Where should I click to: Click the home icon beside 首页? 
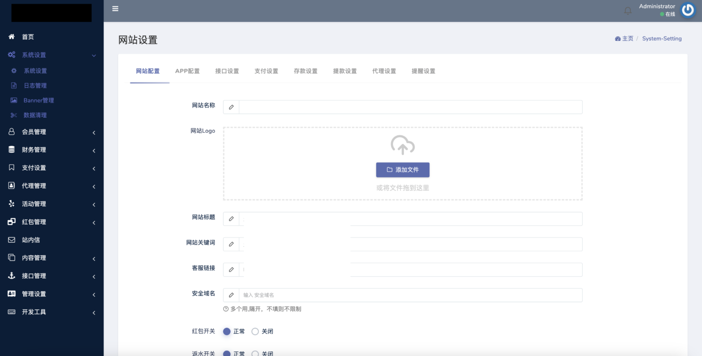click(12, 37)
